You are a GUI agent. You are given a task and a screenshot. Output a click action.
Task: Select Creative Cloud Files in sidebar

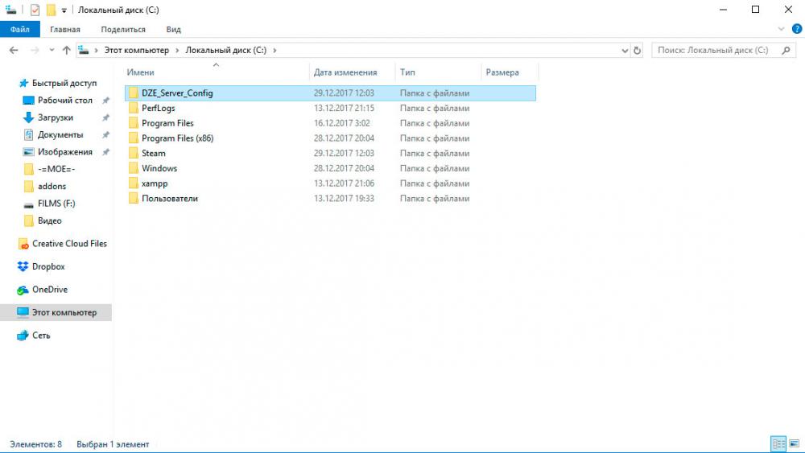coord(68,244)
